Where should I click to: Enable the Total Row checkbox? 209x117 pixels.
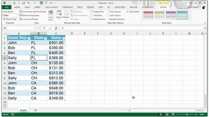92,15
